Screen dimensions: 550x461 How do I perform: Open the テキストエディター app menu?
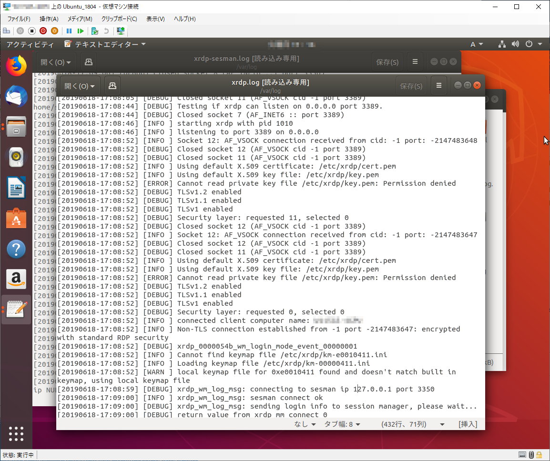105,44
